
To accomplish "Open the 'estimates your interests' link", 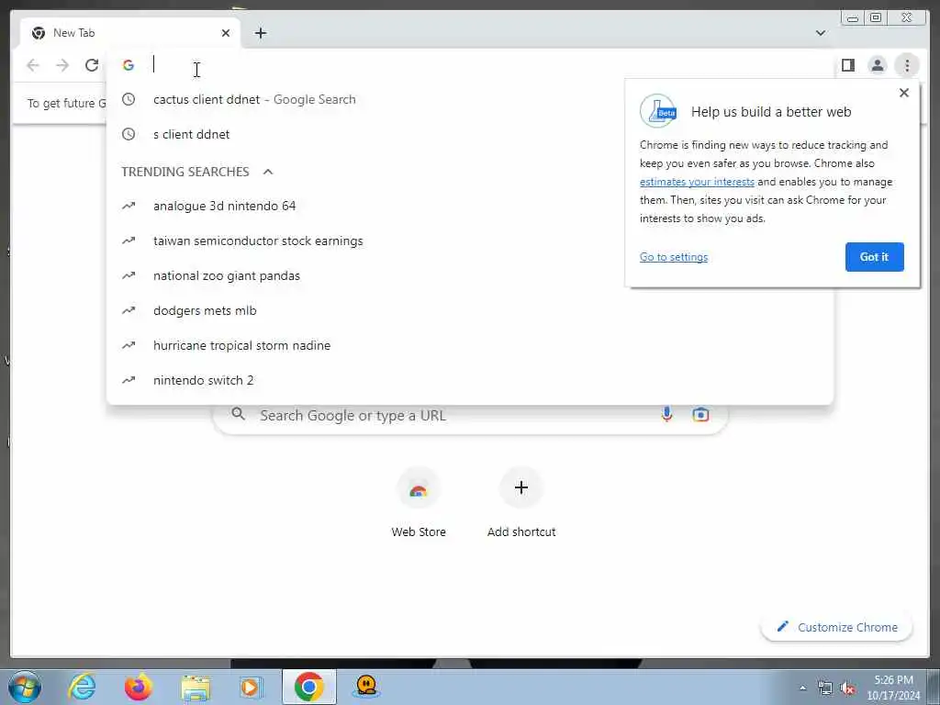I will (x=697, y=182).
